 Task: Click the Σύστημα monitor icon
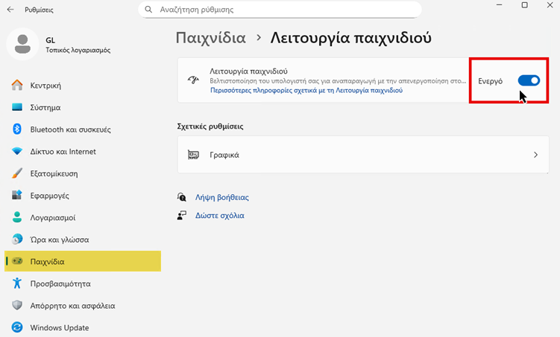coord(17,107)
